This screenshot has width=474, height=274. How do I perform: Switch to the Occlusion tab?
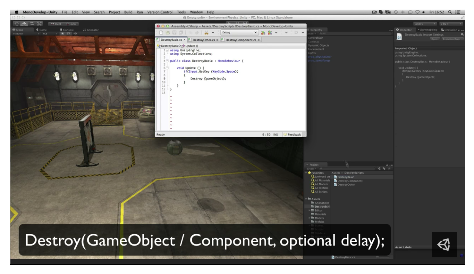coord(449,30)
